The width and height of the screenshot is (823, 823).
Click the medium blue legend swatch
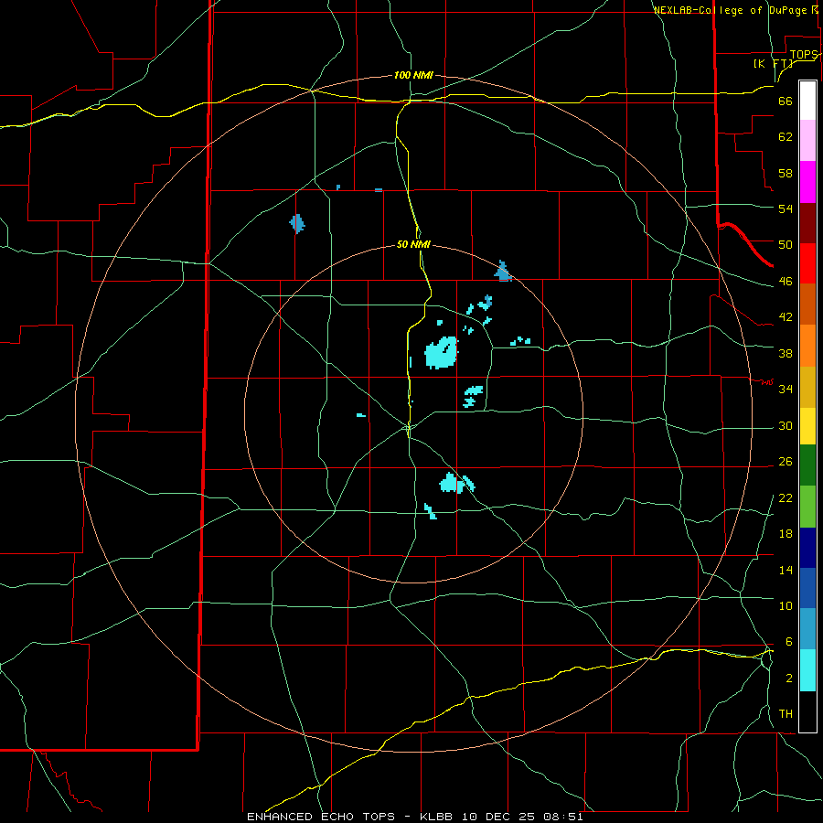807,588
